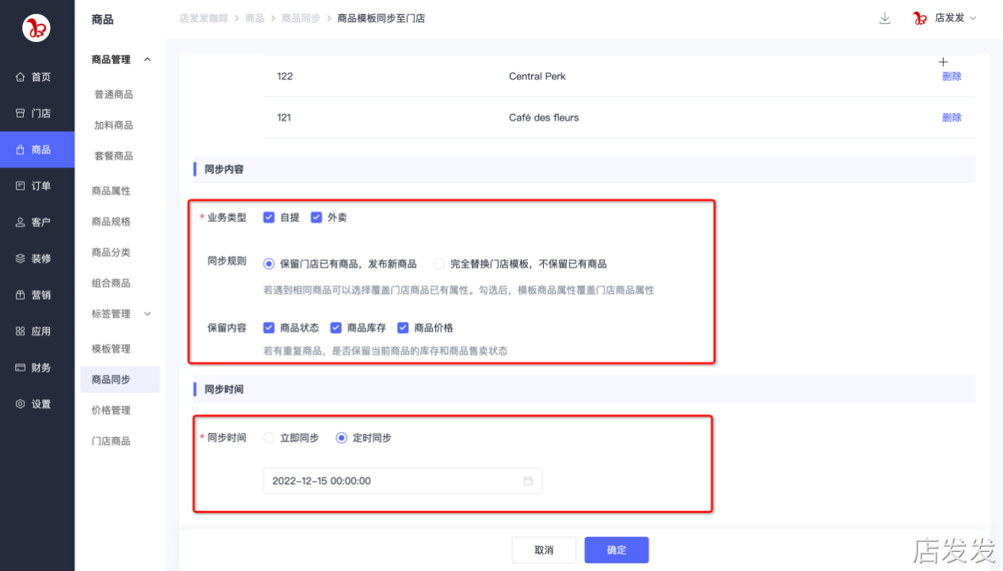Collapse the 商品管理 menu chevron
Image resolution: width=1003 pixels, height=571 pixels.
tap(147, 59)
